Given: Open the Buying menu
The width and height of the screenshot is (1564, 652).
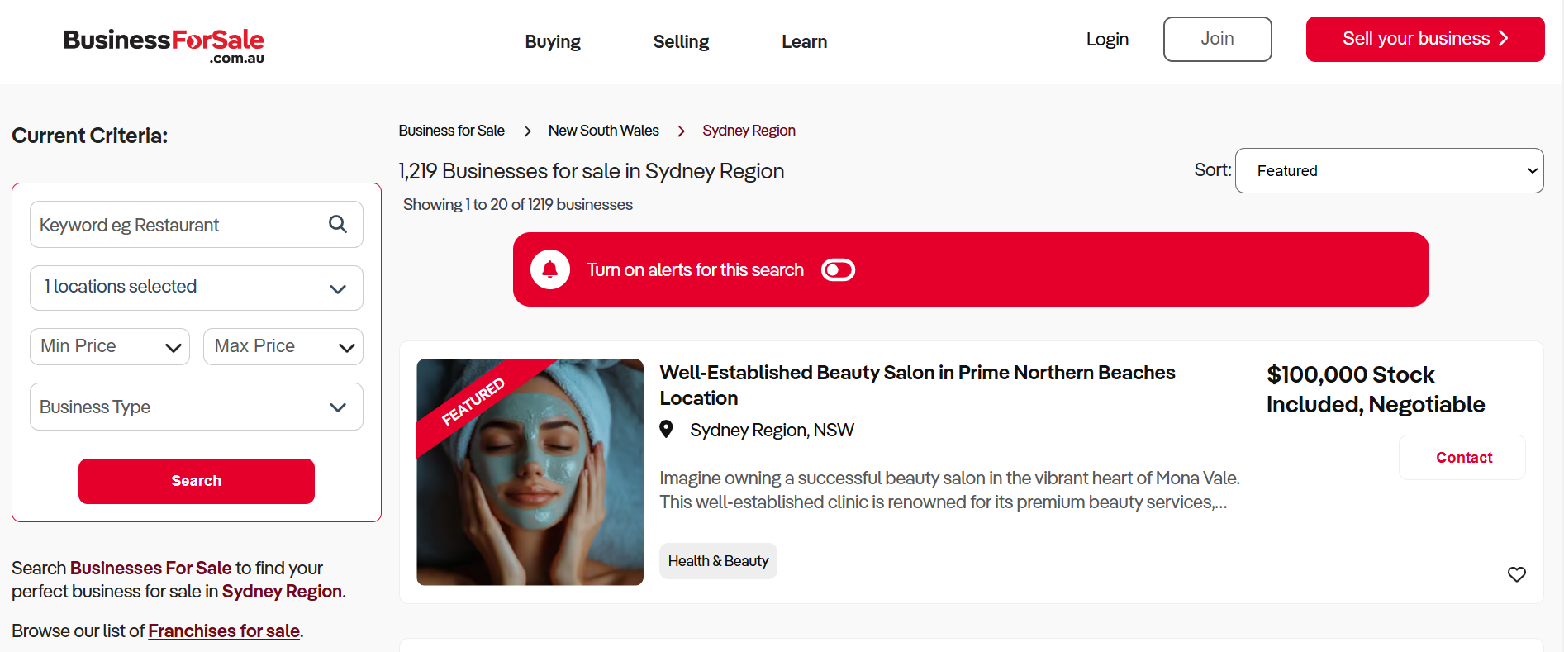Looking at the screenshot, I should (553, 41).
